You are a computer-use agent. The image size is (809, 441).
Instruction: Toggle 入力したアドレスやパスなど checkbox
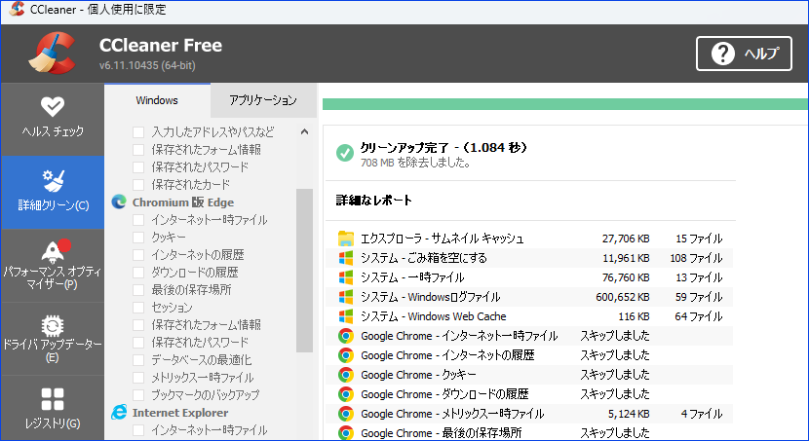click(x=138, y=131)
